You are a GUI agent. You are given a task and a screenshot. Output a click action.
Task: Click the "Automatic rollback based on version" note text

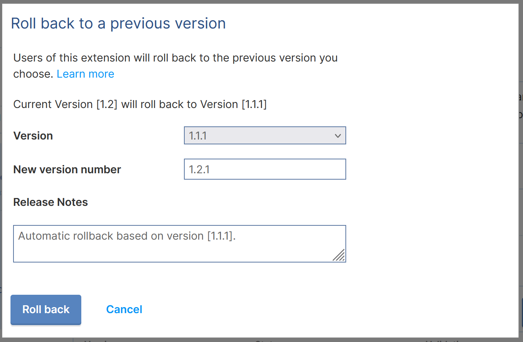click(111, 236)
